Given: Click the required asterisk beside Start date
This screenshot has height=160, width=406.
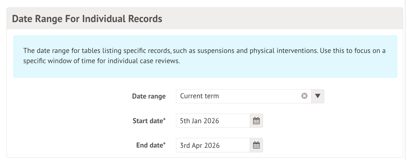Looking at the screenshot, I should tap(164, 119).
